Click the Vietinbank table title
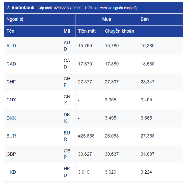The width and height of the screenshot is (188, 183). click(72, 8)
